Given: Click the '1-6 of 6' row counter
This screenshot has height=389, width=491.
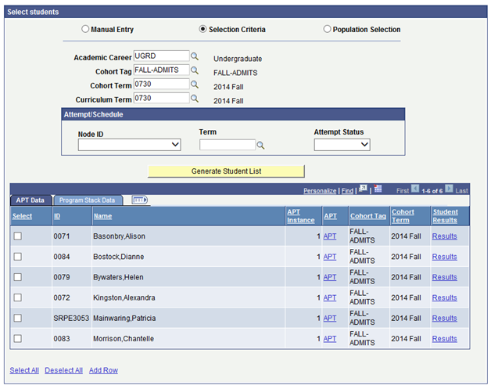Looking at the screenshot, I should coord(432,191).
